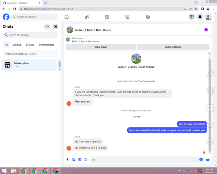Open the Groups icon in top navigation
The height and width of the screenshot is (174, 217).
tap(148, 17)
